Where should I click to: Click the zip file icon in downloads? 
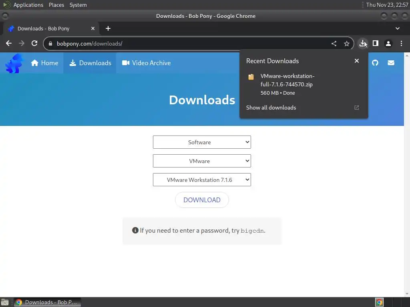[251, 77]
